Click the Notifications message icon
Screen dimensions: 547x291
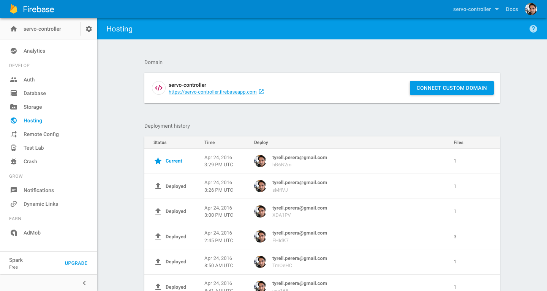tap(14, 190)
